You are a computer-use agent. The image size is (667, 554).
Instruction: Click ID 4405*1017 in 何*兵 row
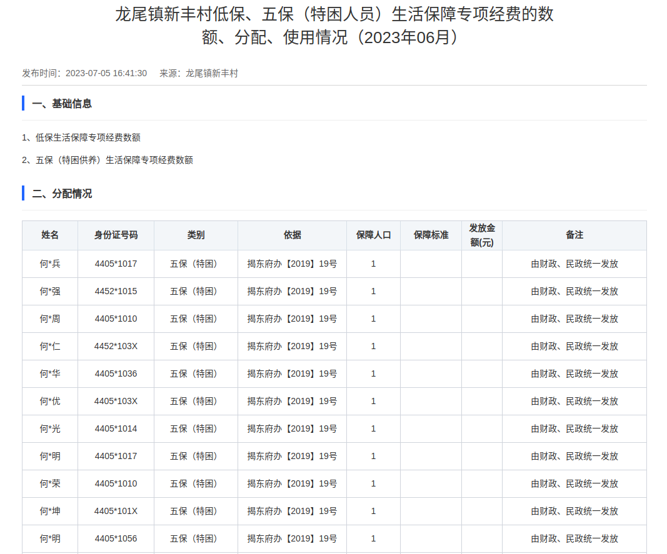[x=116, y=264]
